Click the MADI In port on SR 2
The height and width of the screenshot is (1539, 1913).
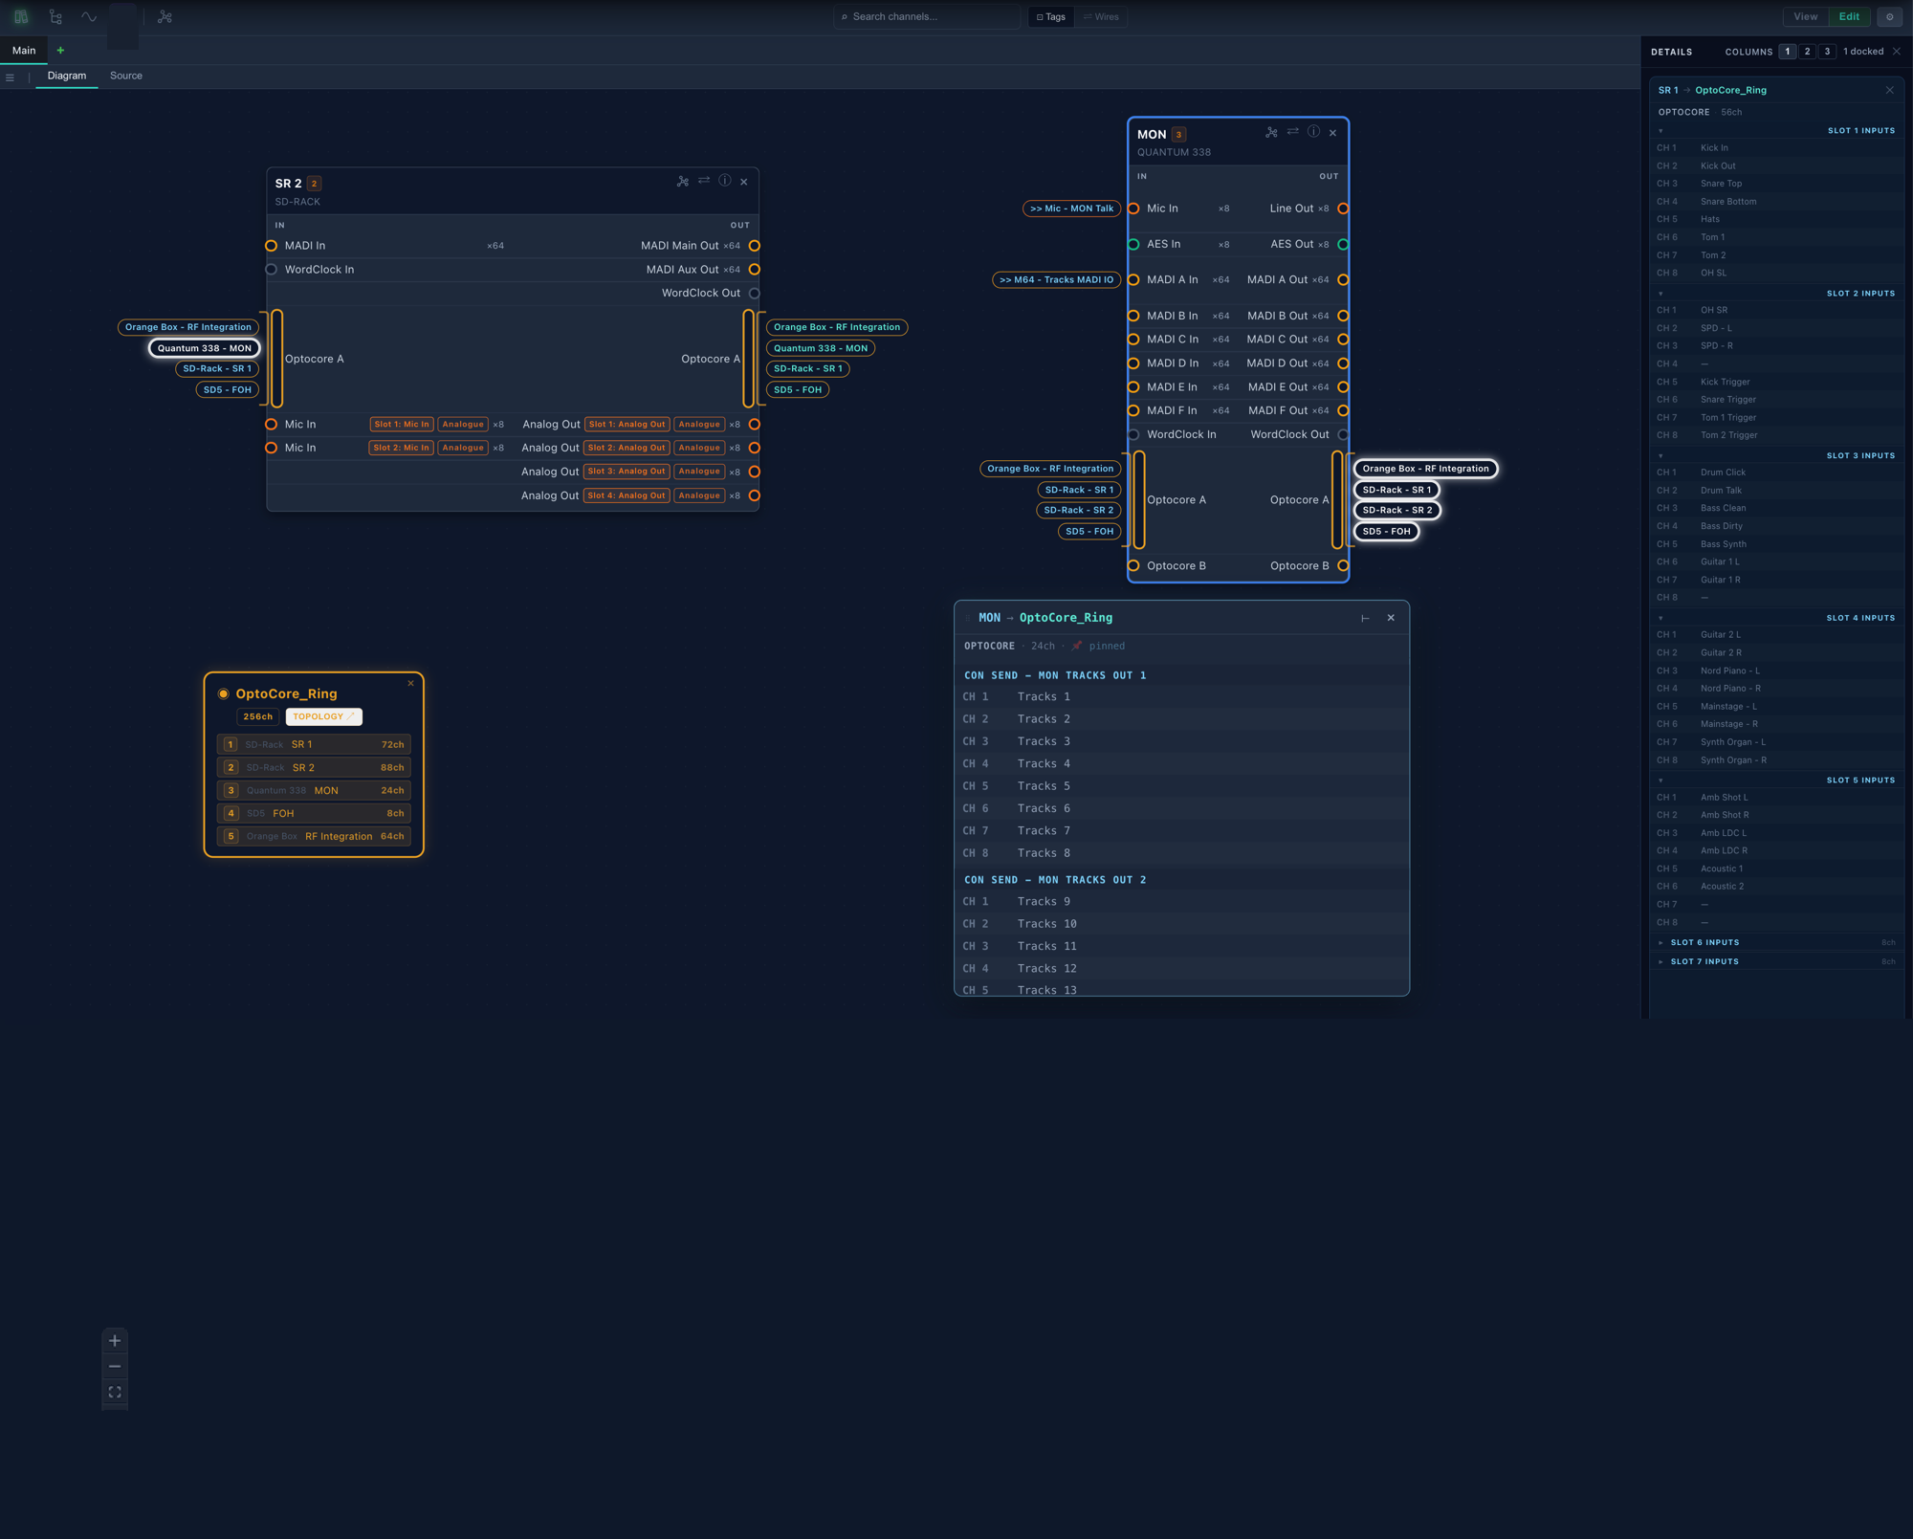(x=272, y=246)
